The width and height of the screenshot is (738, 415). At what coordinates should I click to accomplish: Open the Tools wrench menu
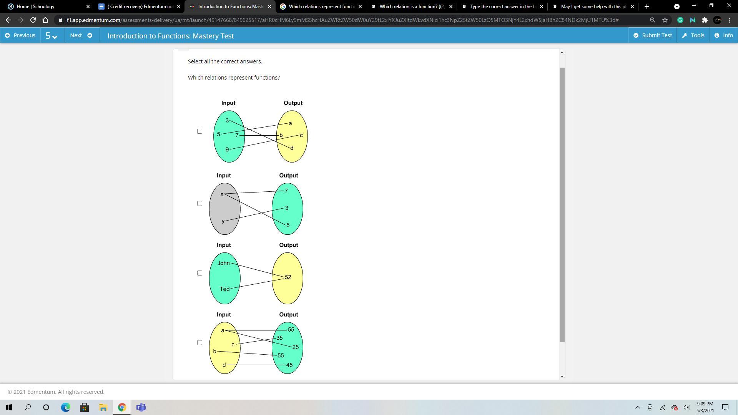coord(693,35)
